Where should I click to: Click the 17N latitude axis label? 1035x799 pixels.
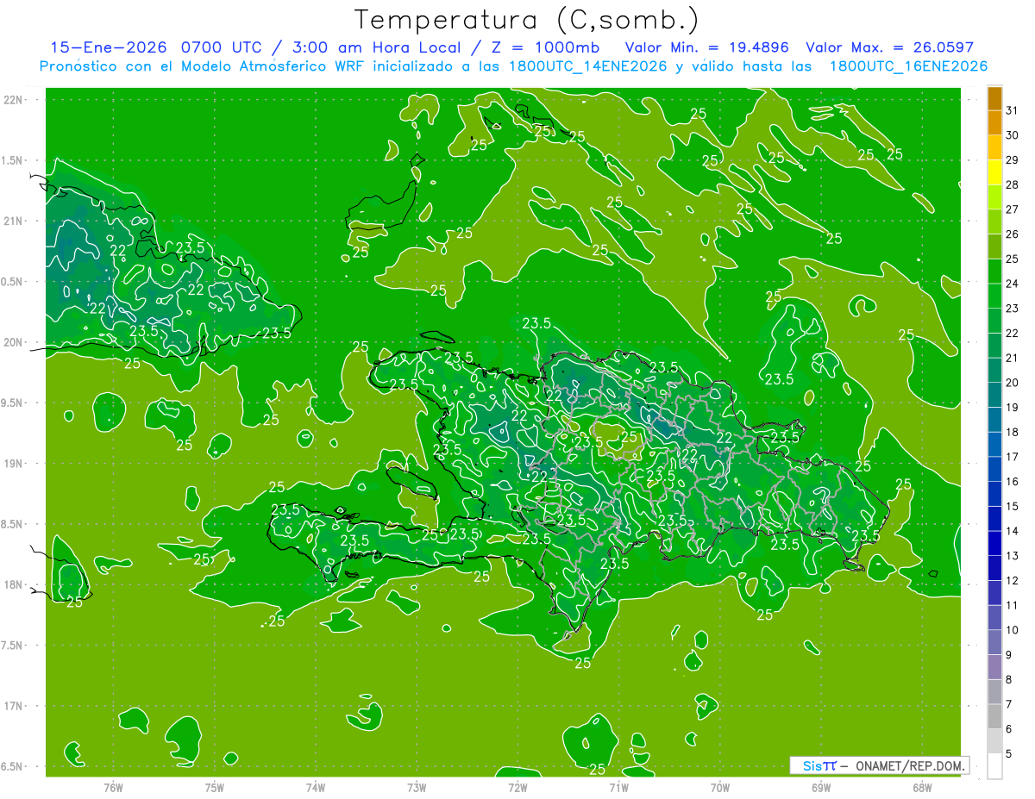pyautogui.click(x=12, y=706)
